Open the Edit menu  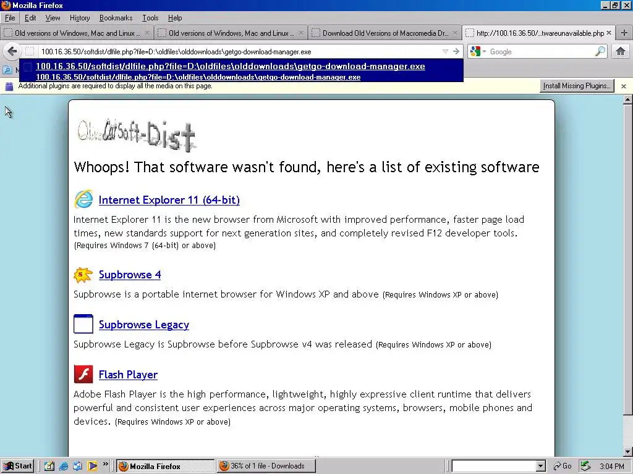click(x=30, y=18)
